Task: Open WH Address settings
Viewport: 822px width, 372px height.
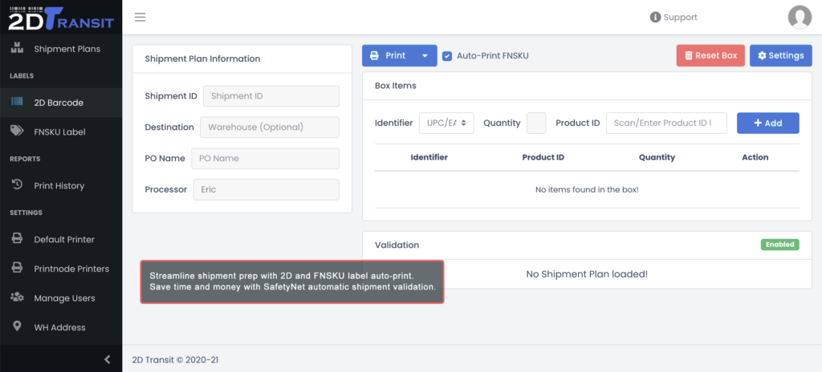Action: click(61, 327)
